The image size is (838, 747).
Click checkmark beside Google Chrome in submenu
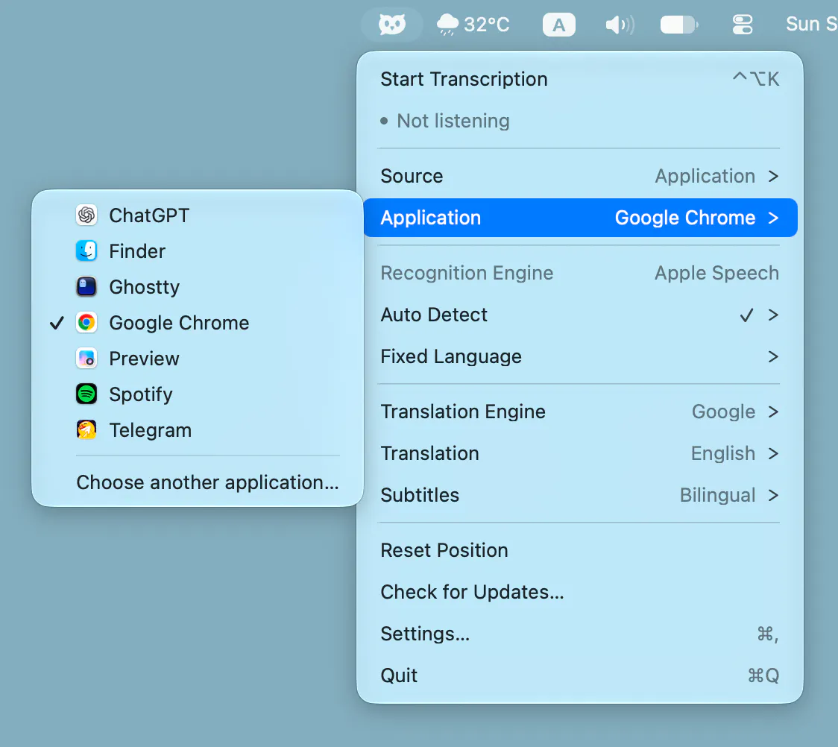pyautogui.click(x=57, y=323)
